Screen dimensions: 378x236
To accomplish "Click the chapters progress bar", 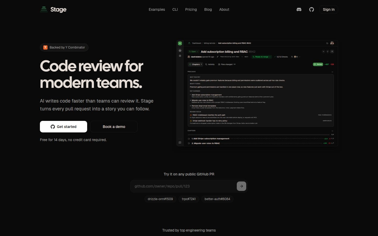I will pos(259,135).
